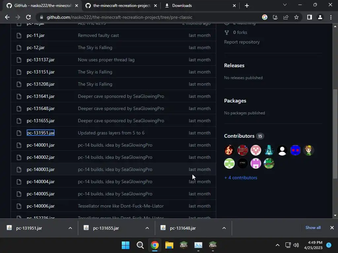This screenshot has height=253, width=338.
Task: Expand options for pc-131655.jar download
Action: coord(147,228)
